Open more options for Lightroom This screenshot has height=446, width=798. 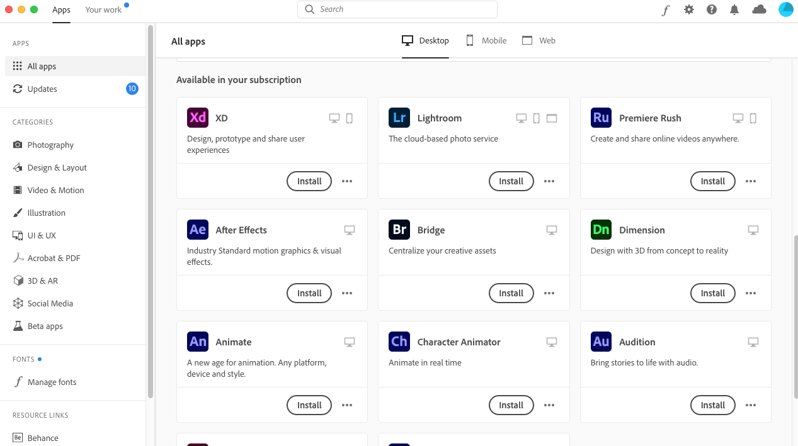549,181
